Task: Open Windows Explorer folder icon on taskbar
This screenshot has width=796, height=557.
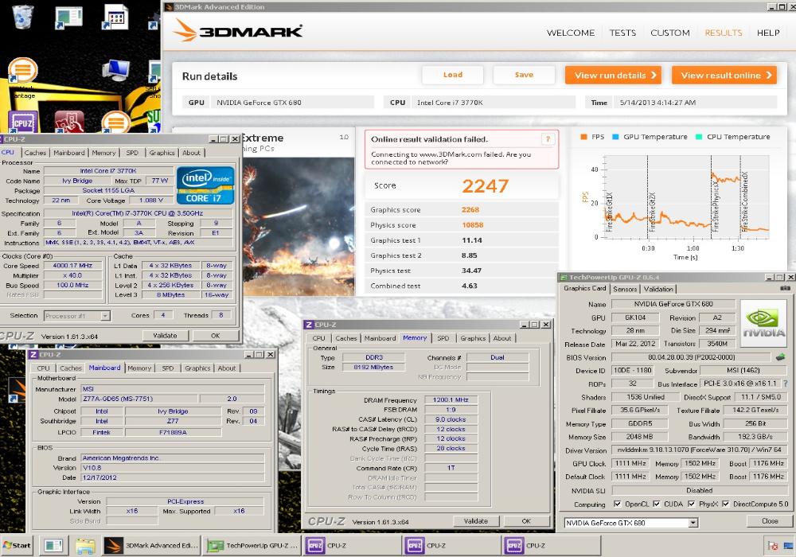Action: coord(85,546)
